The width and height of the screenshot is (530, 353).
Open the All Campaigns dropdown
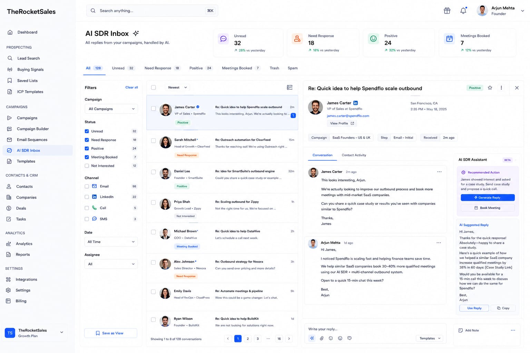111,109
